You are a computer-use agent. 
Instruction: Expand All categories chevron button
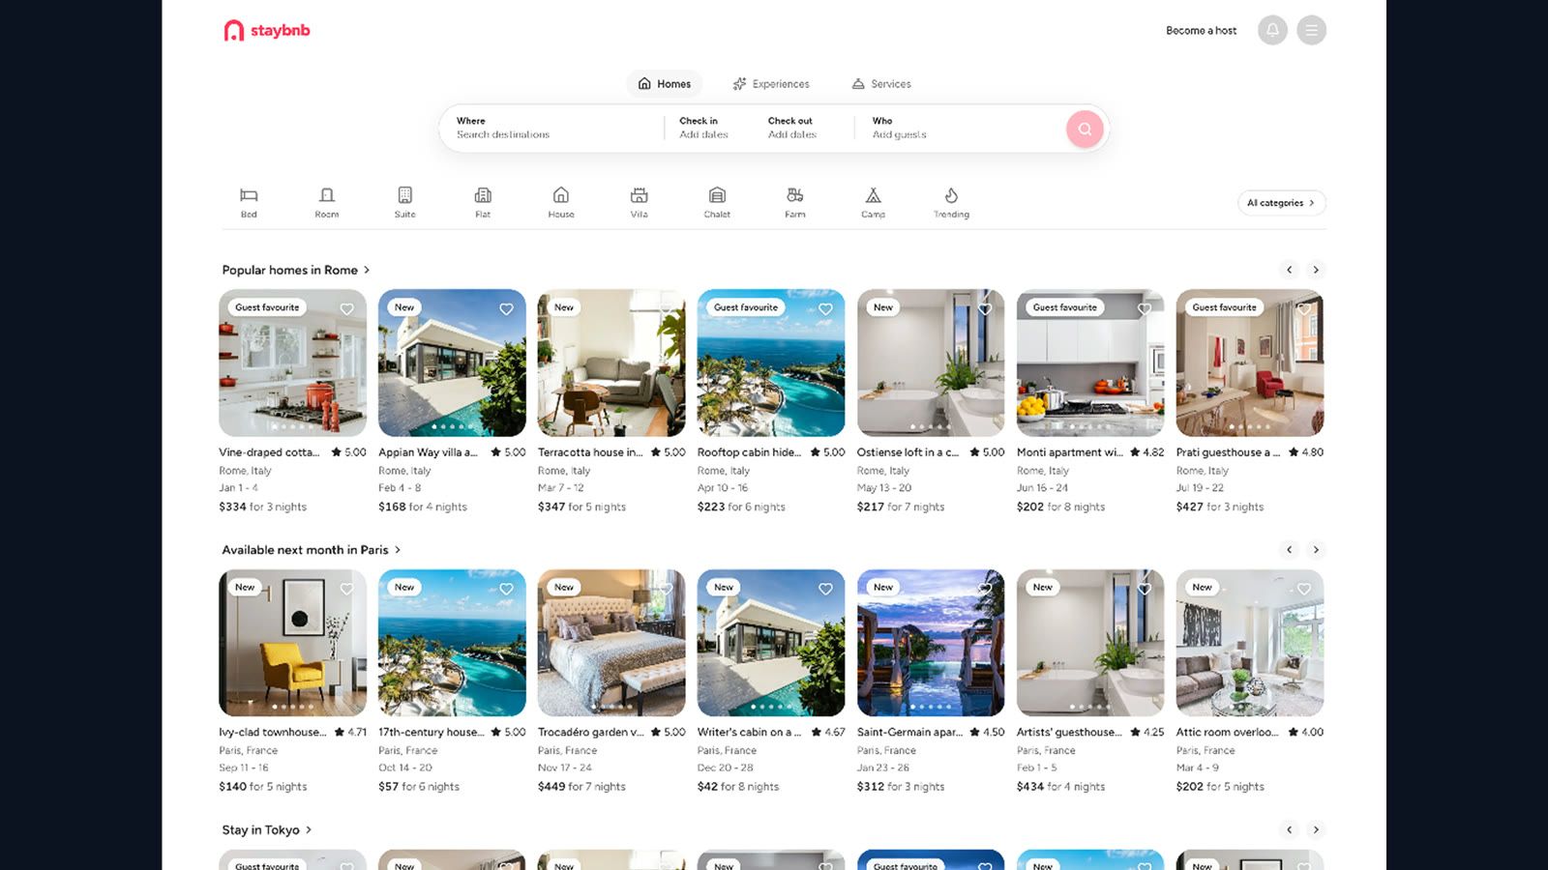(1282, 203)
